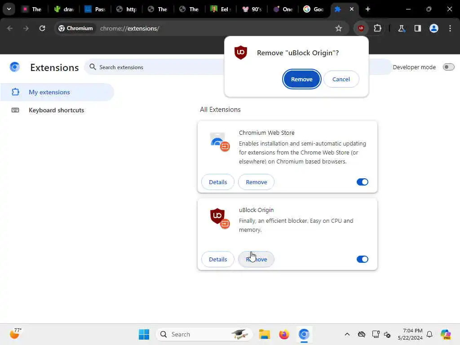Open the profile avatar menu

[x=433, y=28]
